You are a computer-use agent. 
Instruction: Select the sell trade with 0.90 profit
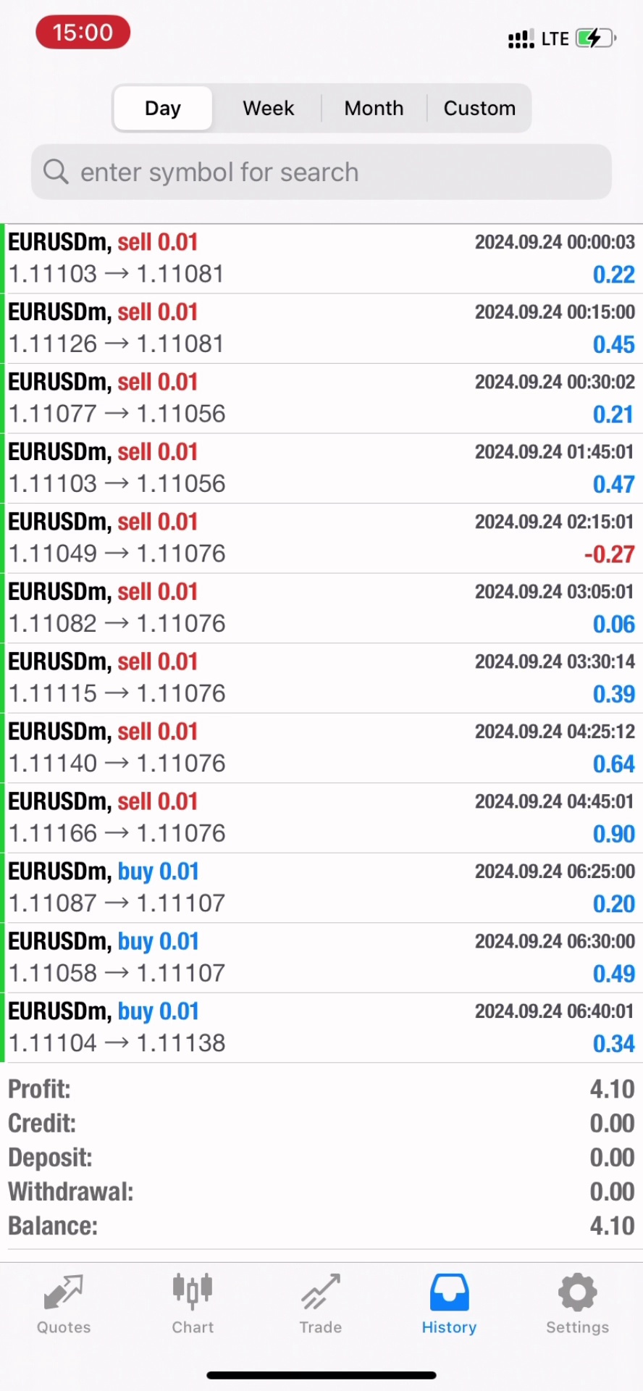(x=321, y=818)
